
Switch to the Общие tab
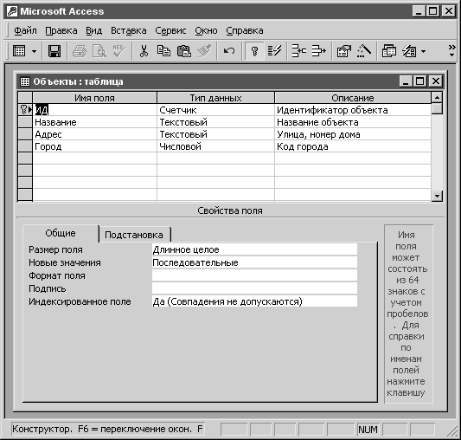61,233
